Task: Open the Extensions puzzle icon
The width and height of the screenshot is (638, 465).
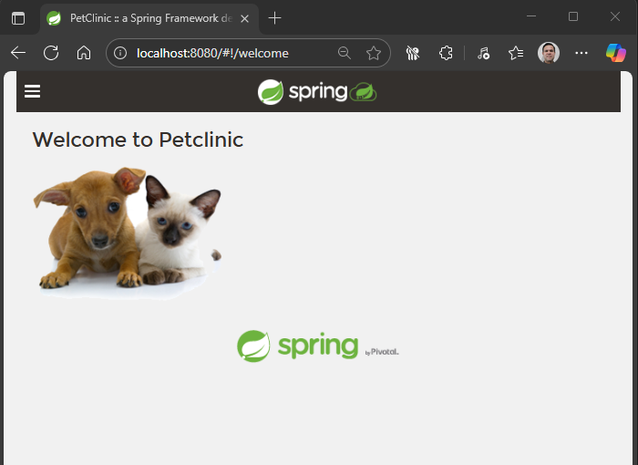Action: (x=446, y=53)
